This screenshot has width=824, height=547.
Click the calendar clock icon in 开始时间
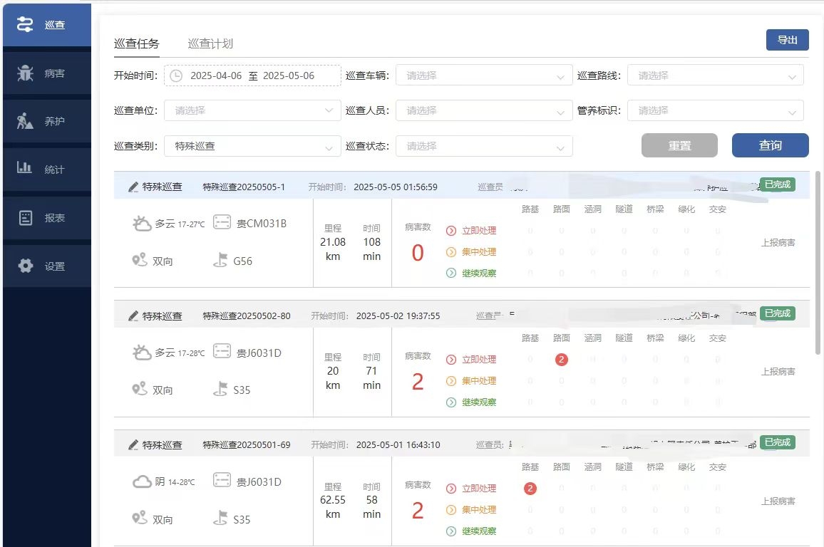click(x=176, y=75)
